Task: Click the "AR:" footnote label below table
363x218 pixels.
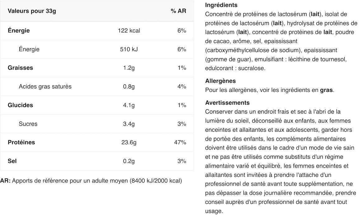Action: pyautogui.click(x=5, y=181)
